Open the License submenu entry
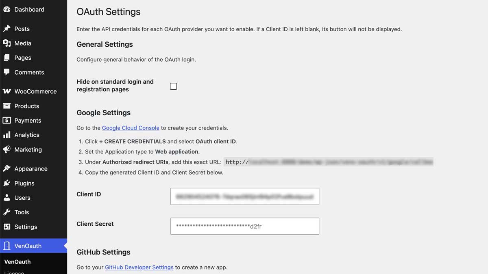The image size is (488, 274). tap(14, 272)
